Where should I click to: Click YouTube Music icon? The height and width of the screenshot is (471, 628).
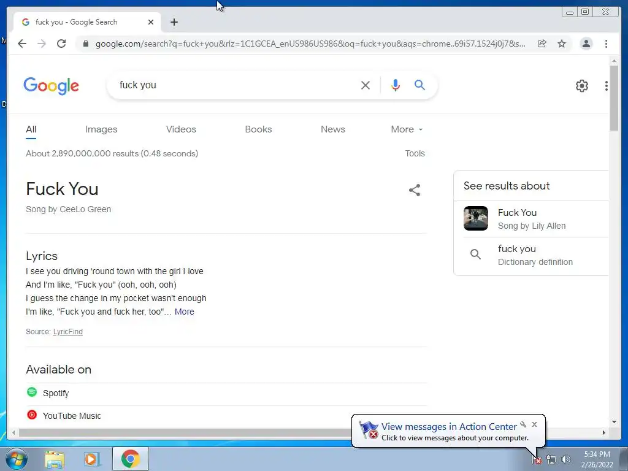click(x=32, y=415)
